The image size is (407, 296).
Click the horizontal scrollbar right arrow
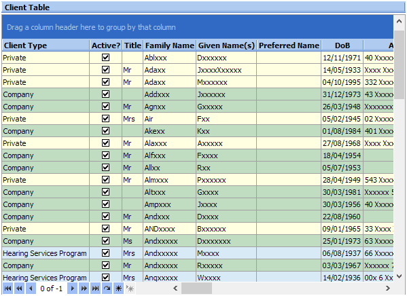pos(388,289)
